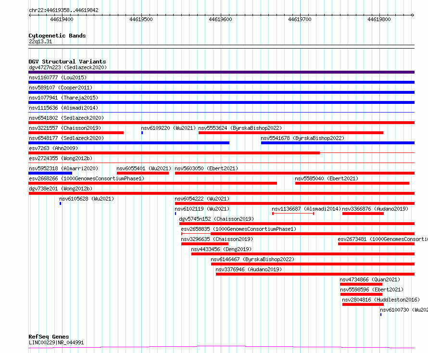Select the nsv5598596 (Ebert2021) label
This screenshot has height=353, width=428.
372,290
